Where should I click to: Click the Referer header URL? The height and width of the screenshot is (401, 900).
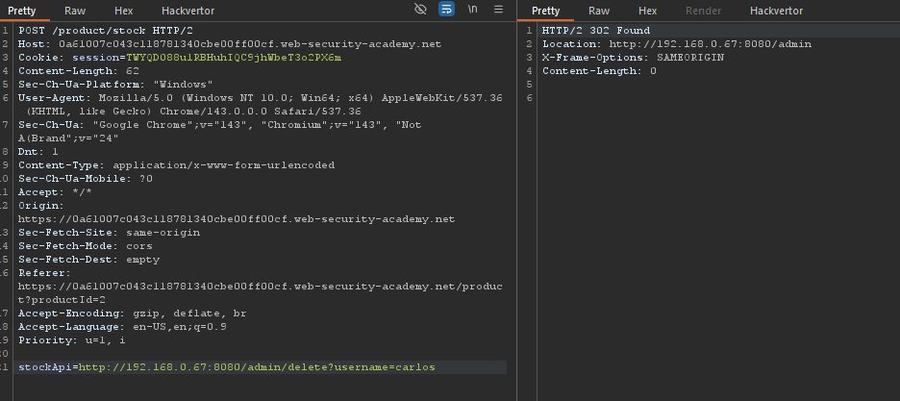pos(260,292)
